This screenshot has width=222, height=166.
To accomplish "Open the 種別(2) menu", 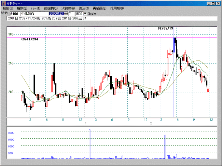I will coord(22,8).
